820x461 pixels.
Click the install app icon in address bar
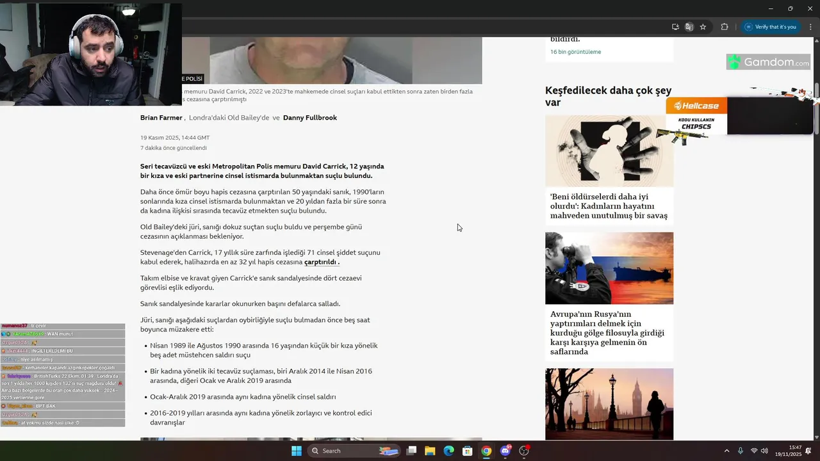click(x=675, y=27)
